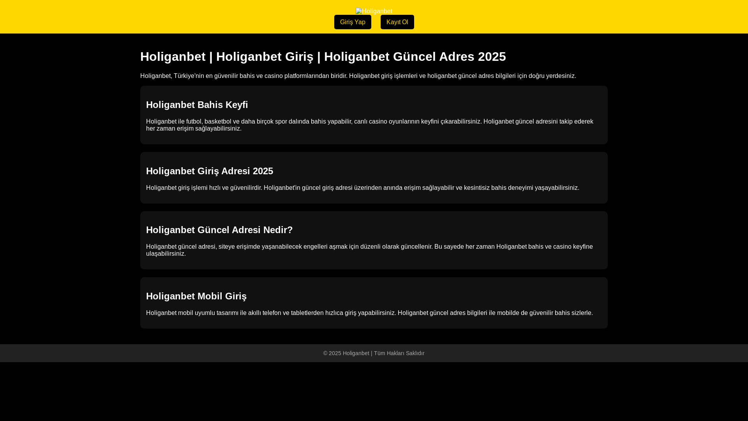
Task: Click the Holiganbet logo image
Action: click(x=374, y=11)
